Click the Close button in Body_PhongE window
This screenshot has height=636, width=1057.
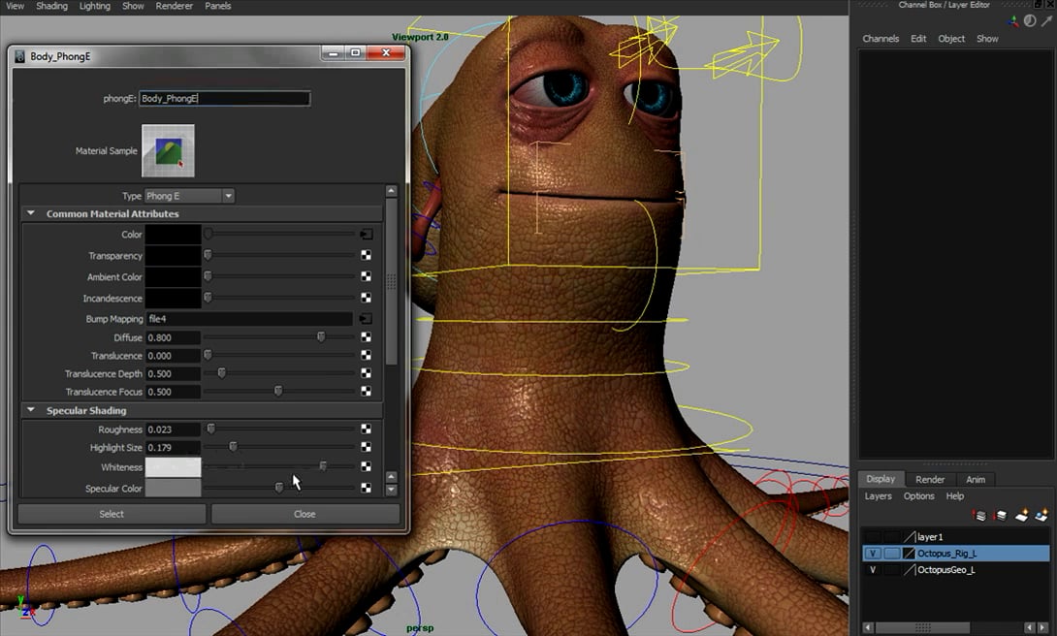[x=304, y=514]
